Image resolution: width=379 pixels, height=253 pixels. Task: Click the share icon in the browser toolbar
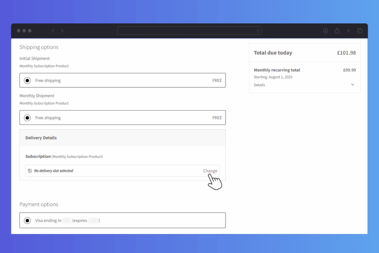click(337, 31)
